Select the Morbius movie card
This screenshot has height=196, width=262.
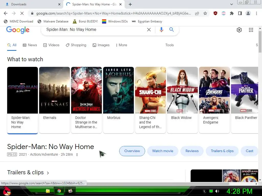click(118, 100)
